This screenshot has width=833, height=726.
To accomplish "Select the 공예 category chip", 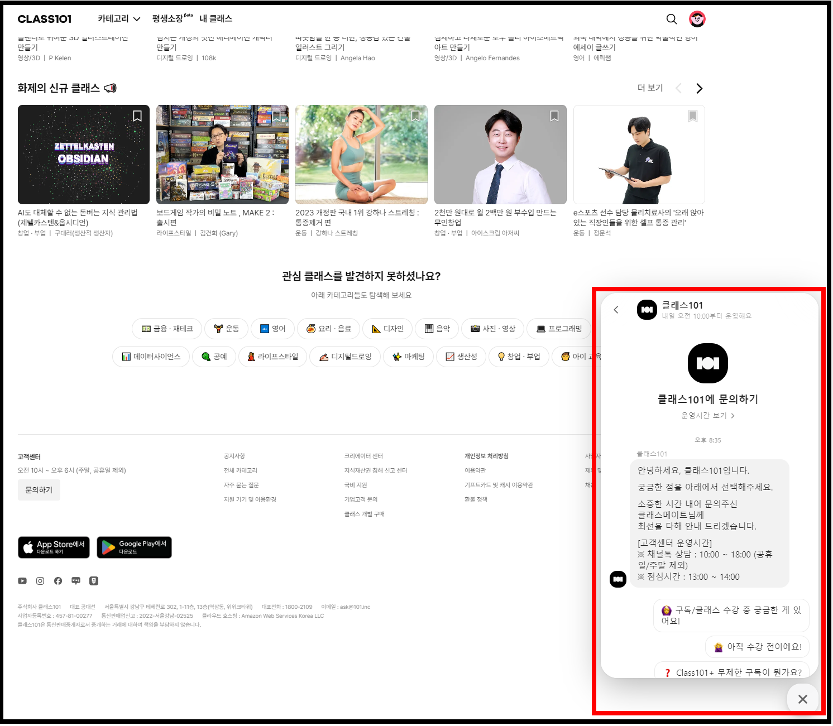I will coord(214,357).
